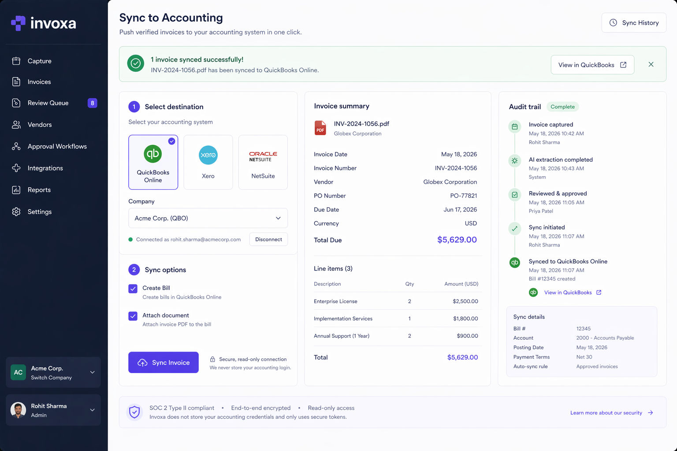The height and width of the screenshot is (451, 677).
Task: Click the security shield icon in footer
Action: pyautogui.click(x=134, y=412)
